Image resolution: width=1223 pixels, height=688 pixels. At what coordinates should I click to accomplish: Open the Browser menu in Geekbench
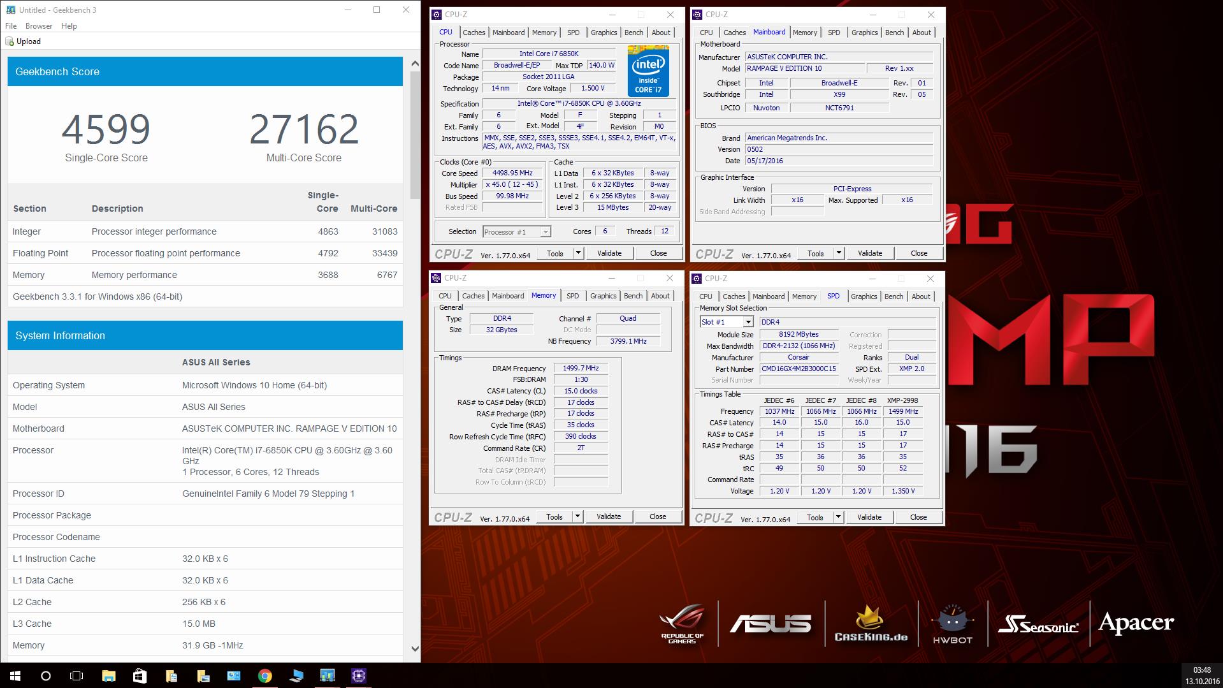[39, 26]
